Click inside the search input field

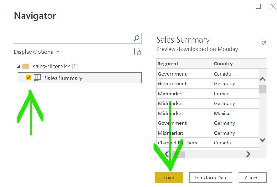72,38
